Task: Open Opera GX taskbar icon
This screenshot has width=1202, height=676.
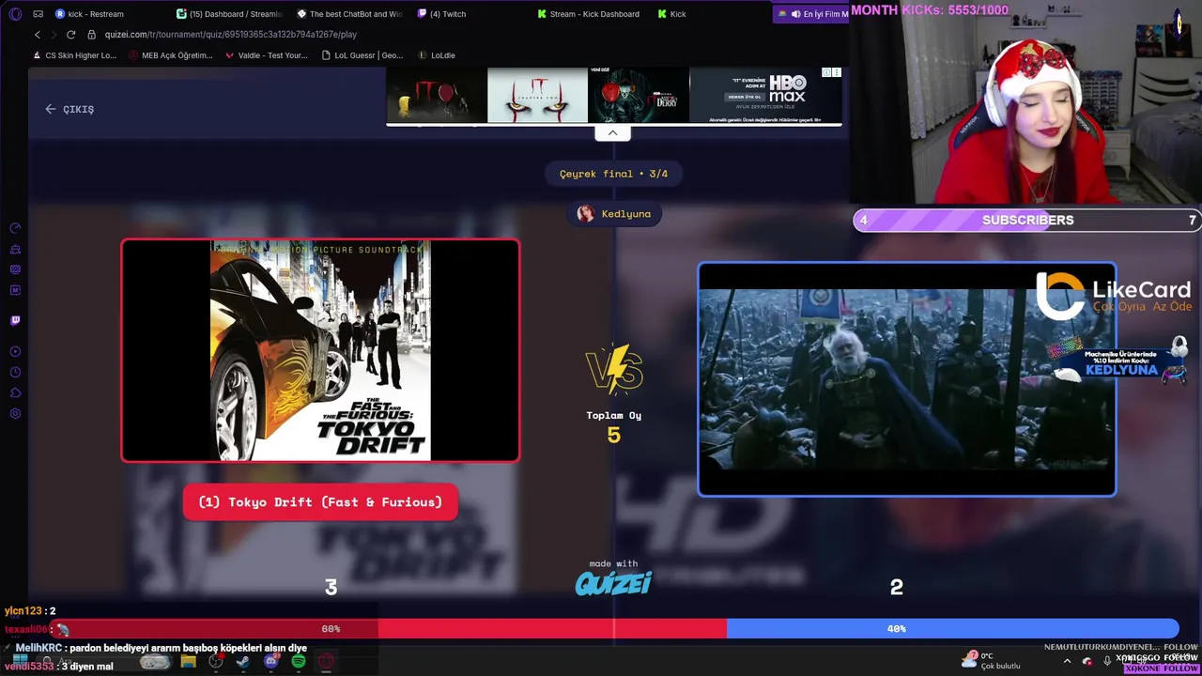Action: coord(326,662)
